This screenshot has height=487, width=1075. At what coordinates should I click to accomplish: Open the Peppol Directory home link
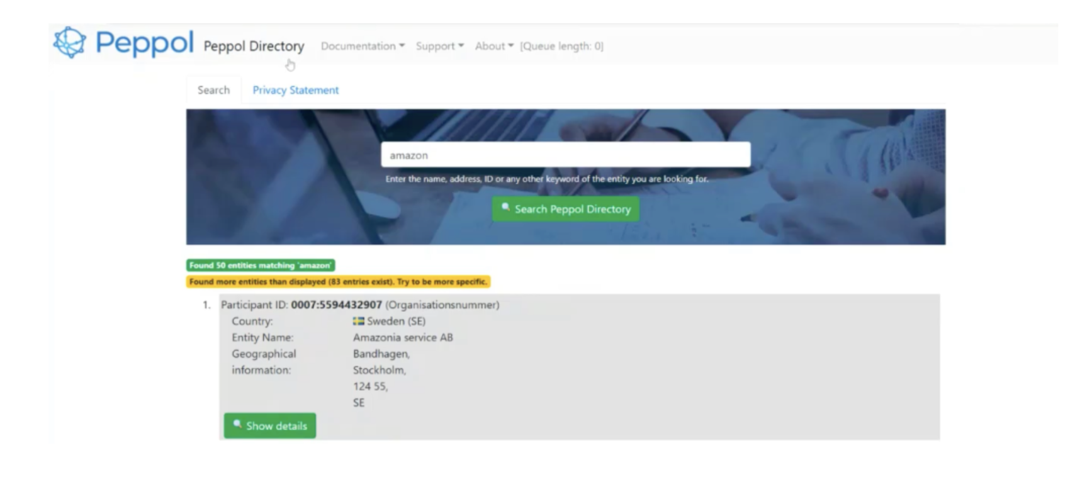pyautogui.click(x=254, y=46)
